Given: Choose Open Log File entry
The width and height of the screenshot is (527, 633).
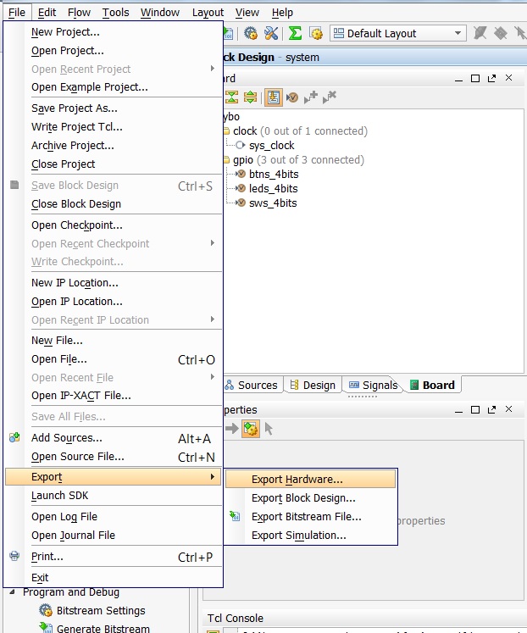Looking at the screenshot, I should point(114,516).
